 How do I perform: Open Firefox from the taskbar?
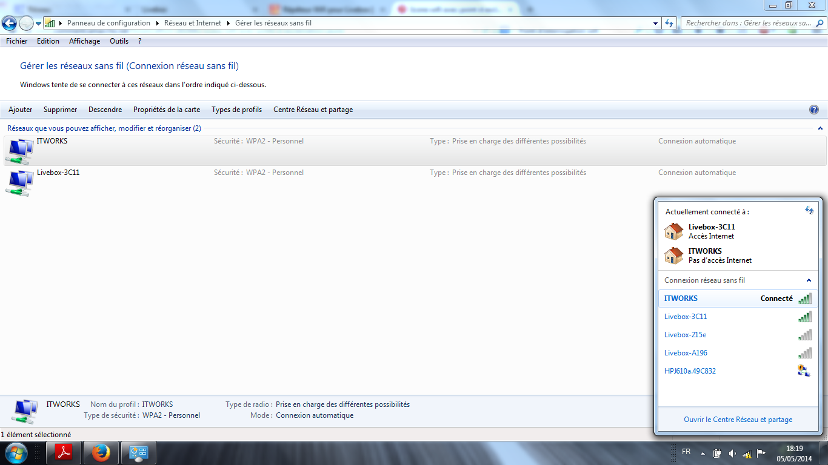(101, 453)
